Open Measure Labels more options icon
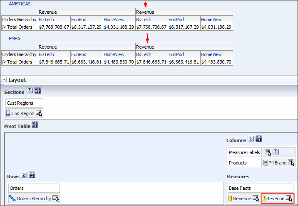298x206 pixels. tap(268, 152)
